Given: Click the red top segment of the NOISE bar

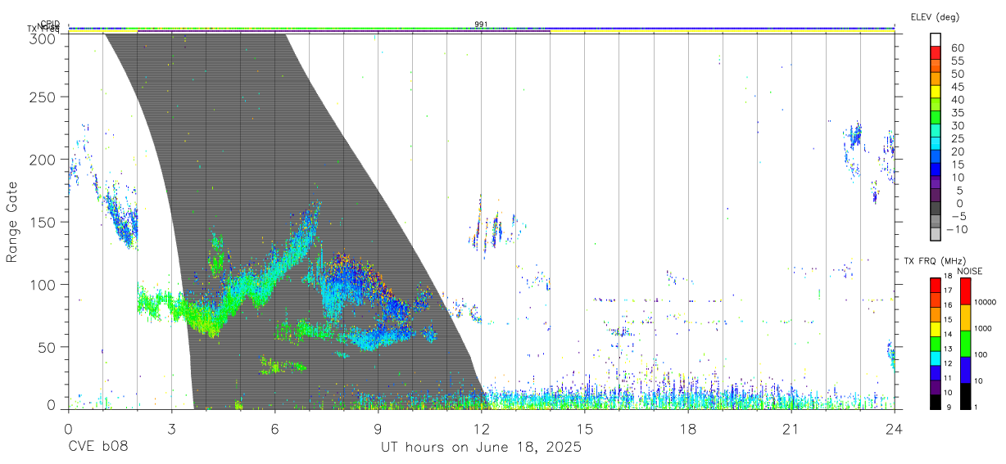Looking at the screenshot, I should [x=965, y=291].
